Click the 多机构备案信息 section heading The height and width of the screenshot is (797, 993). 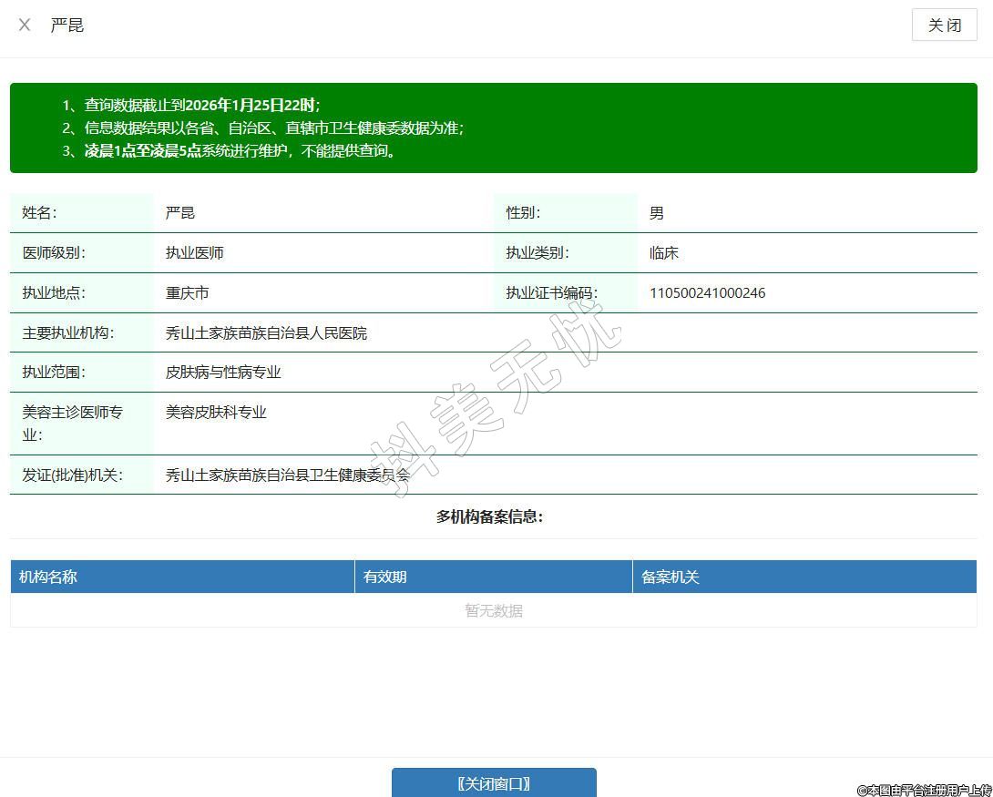tap(489, 517)
